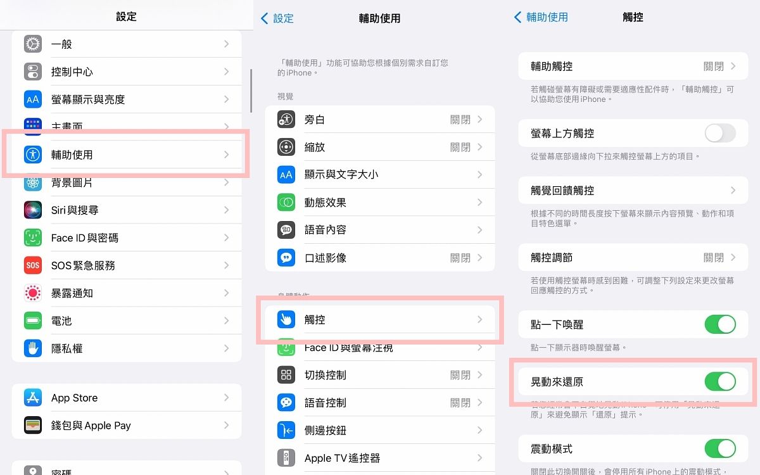This screenshot has height=475, width=760.
Task: Disable the 晃動來還原 toggle
Action: coord(720,382)
